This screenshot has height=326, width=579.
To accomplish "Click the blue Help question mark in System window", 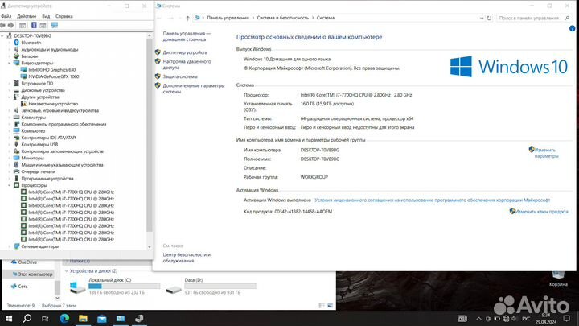I will (x=572, y=28).
